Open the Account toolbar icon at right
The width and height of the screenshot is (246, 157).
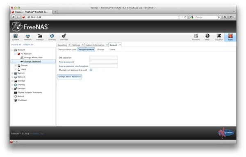click(196, 37)
